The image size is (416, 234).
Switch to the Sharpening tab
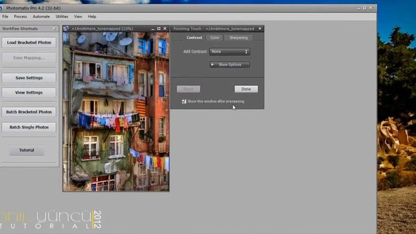tap(239, 38)
